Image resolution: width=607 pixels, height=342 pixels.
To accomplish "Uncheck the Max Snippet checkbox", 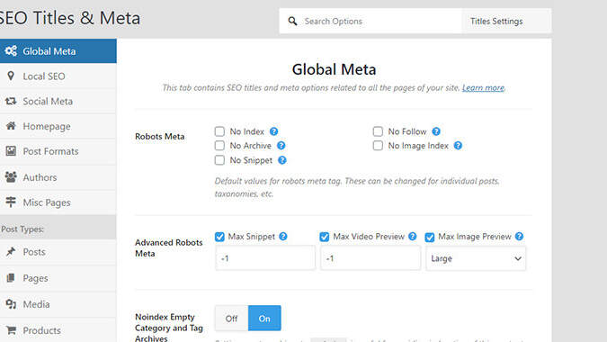I will [219, 237].
